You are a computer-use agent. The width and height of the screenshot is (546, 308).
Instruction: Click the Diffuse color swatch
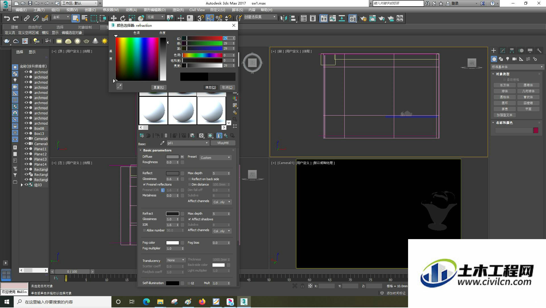coord(172,157)
